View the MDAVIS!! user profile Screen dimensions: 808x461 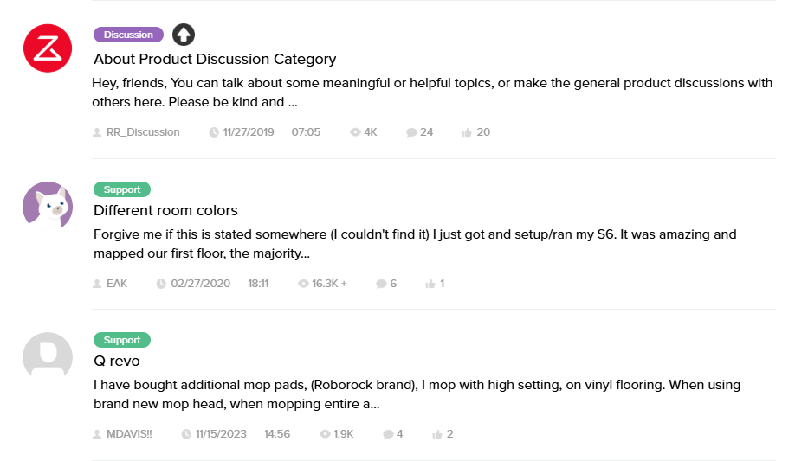128,434
